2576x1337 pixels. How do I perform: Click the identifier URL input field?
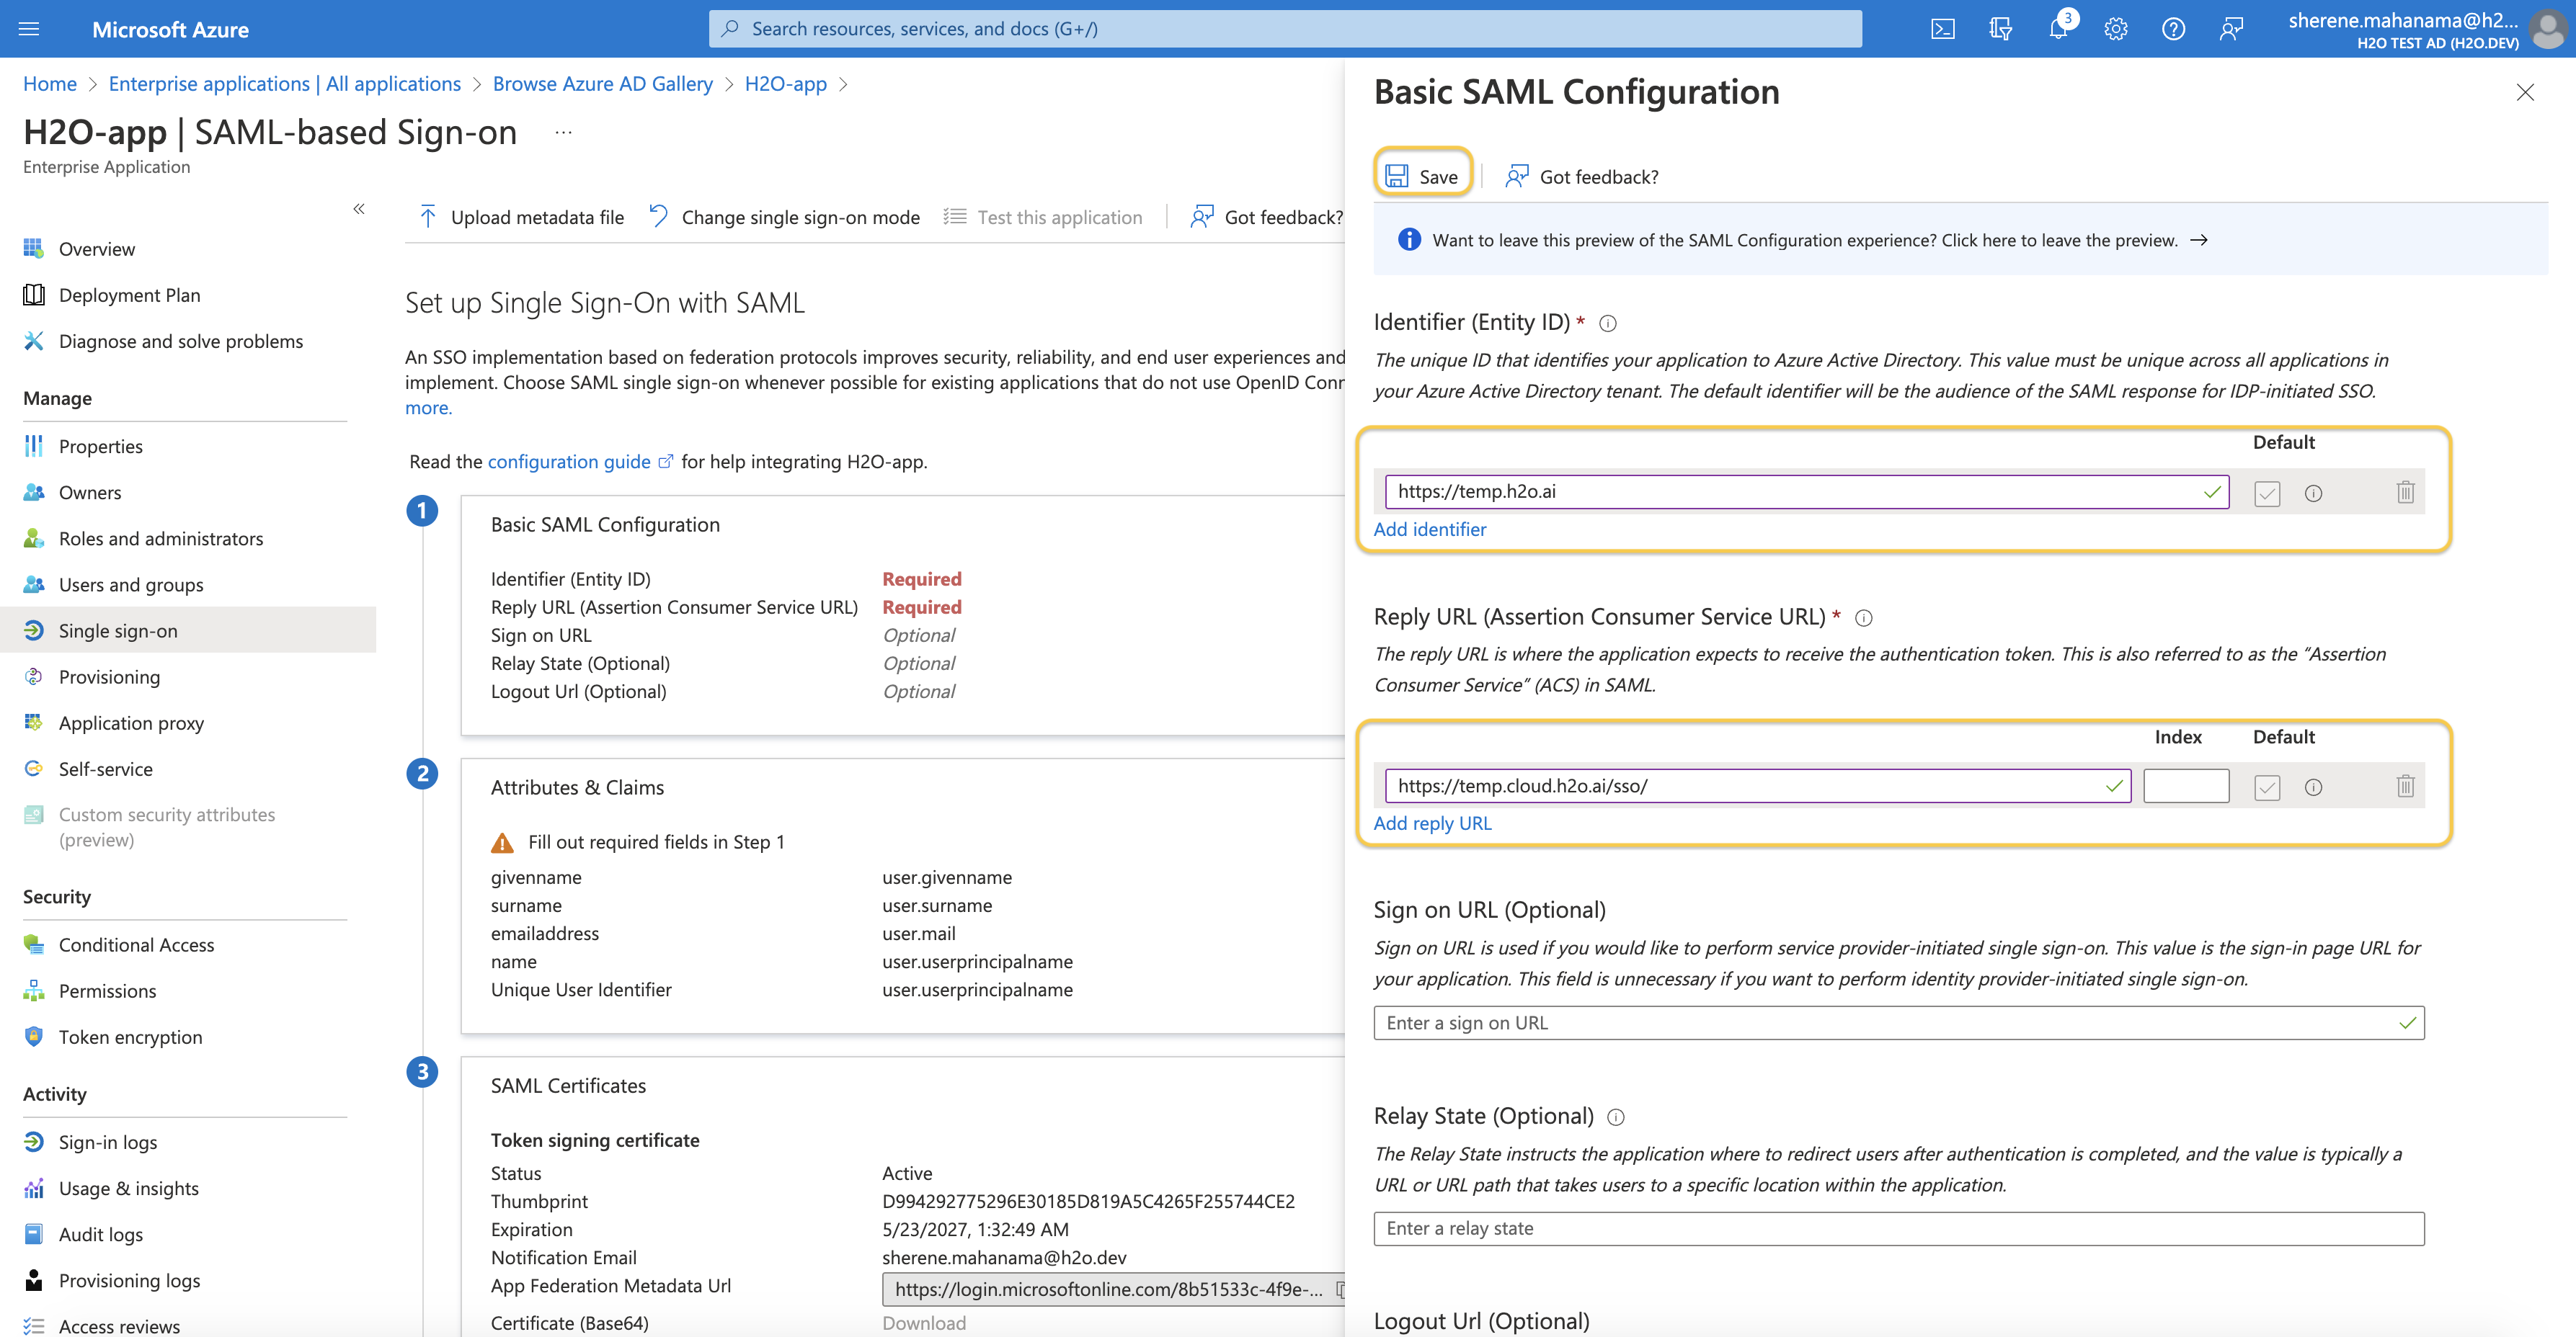point(1807,491)
